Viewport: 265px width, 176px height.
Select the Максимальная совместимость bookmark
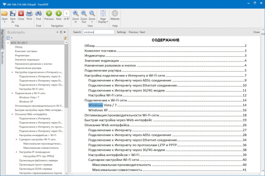[41, 148]
